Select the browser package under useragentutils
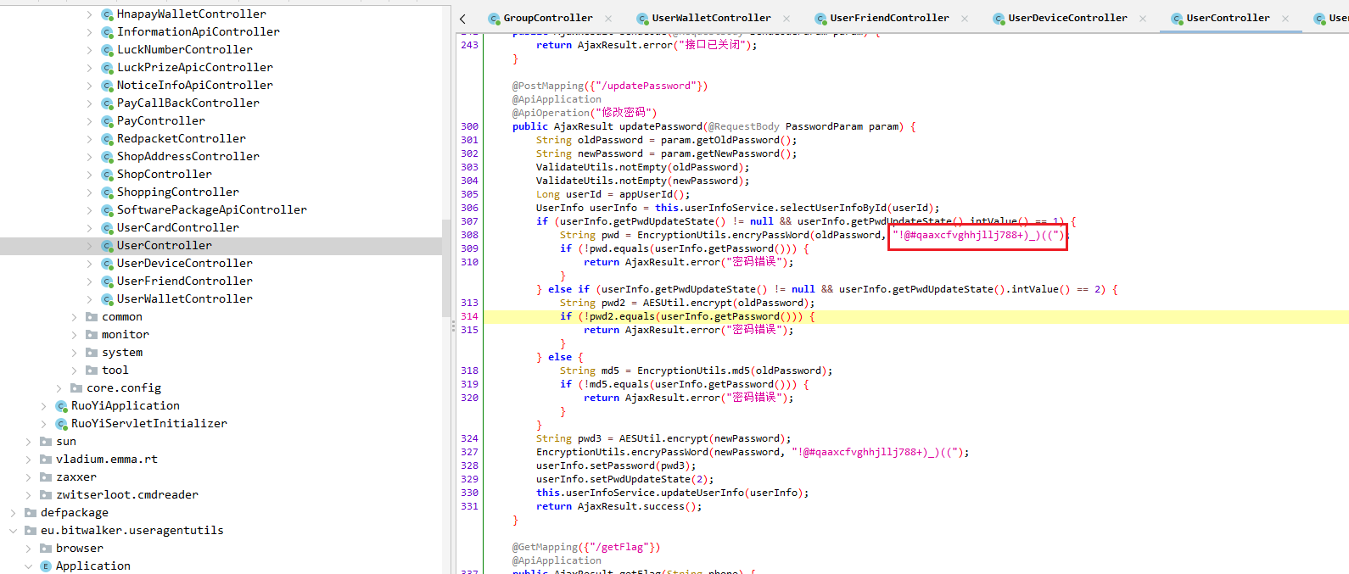This screenshot has width=1349, height=574. coord(80,549)
